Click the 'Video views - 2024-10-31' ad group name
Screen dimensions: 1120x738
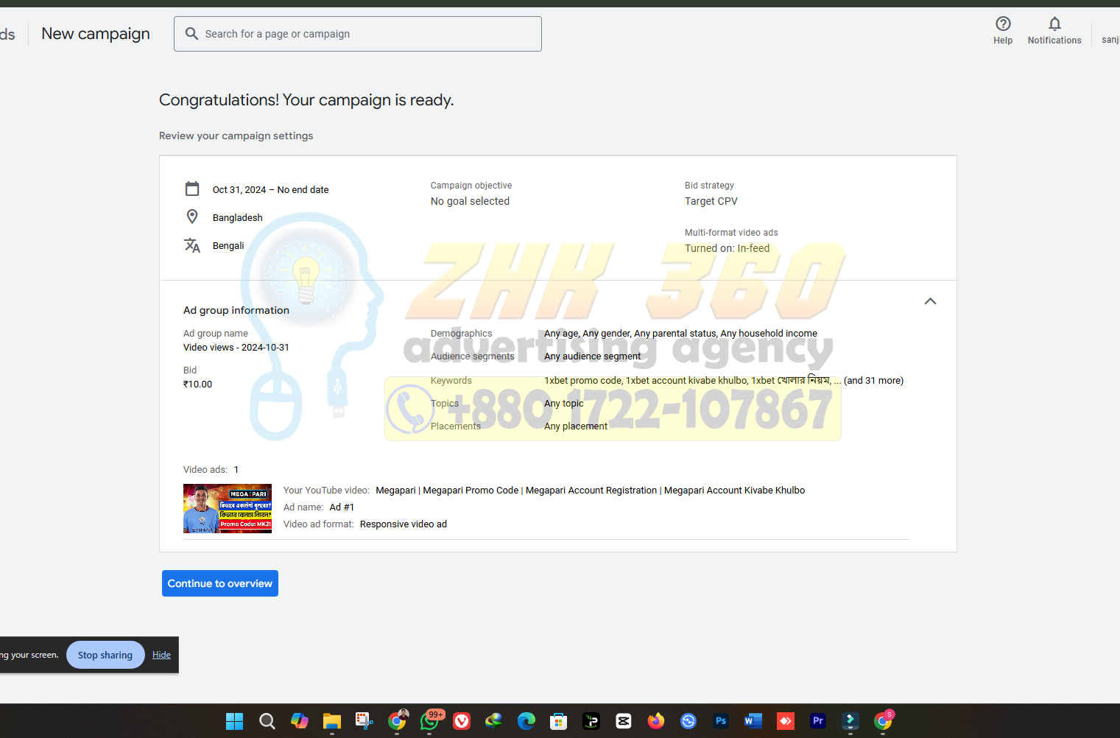[236, 348]
